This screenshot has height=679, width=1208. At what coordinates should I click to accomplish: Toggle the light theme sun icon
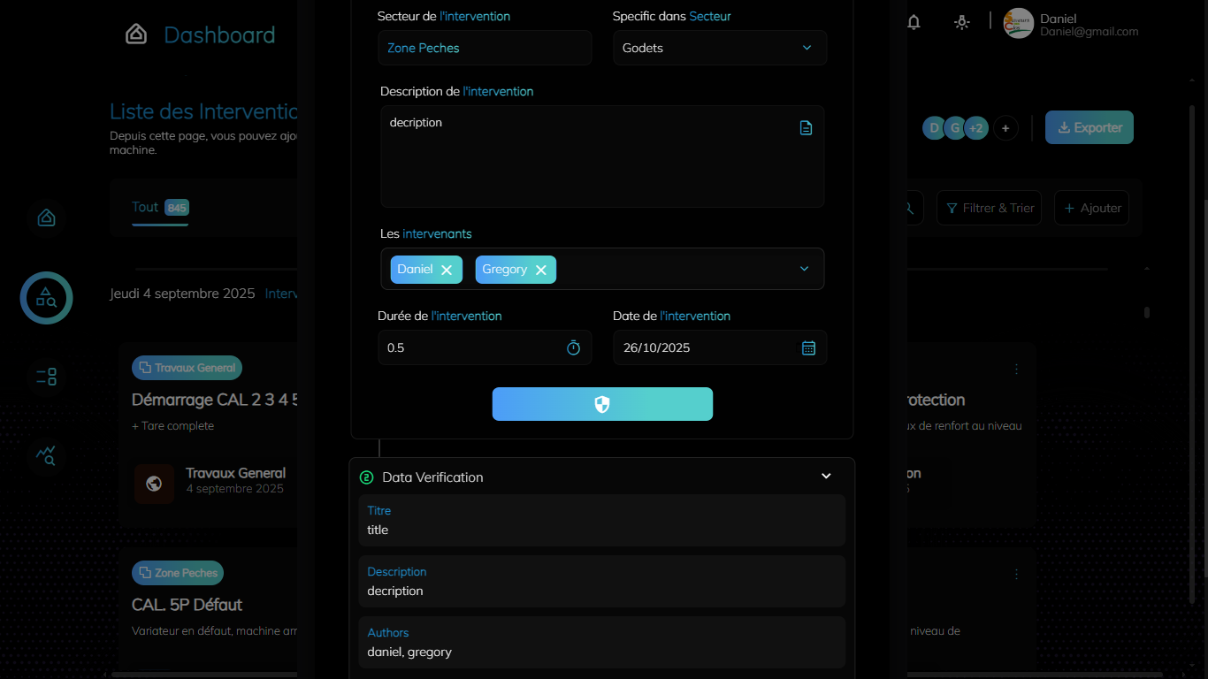pos(962,23)
